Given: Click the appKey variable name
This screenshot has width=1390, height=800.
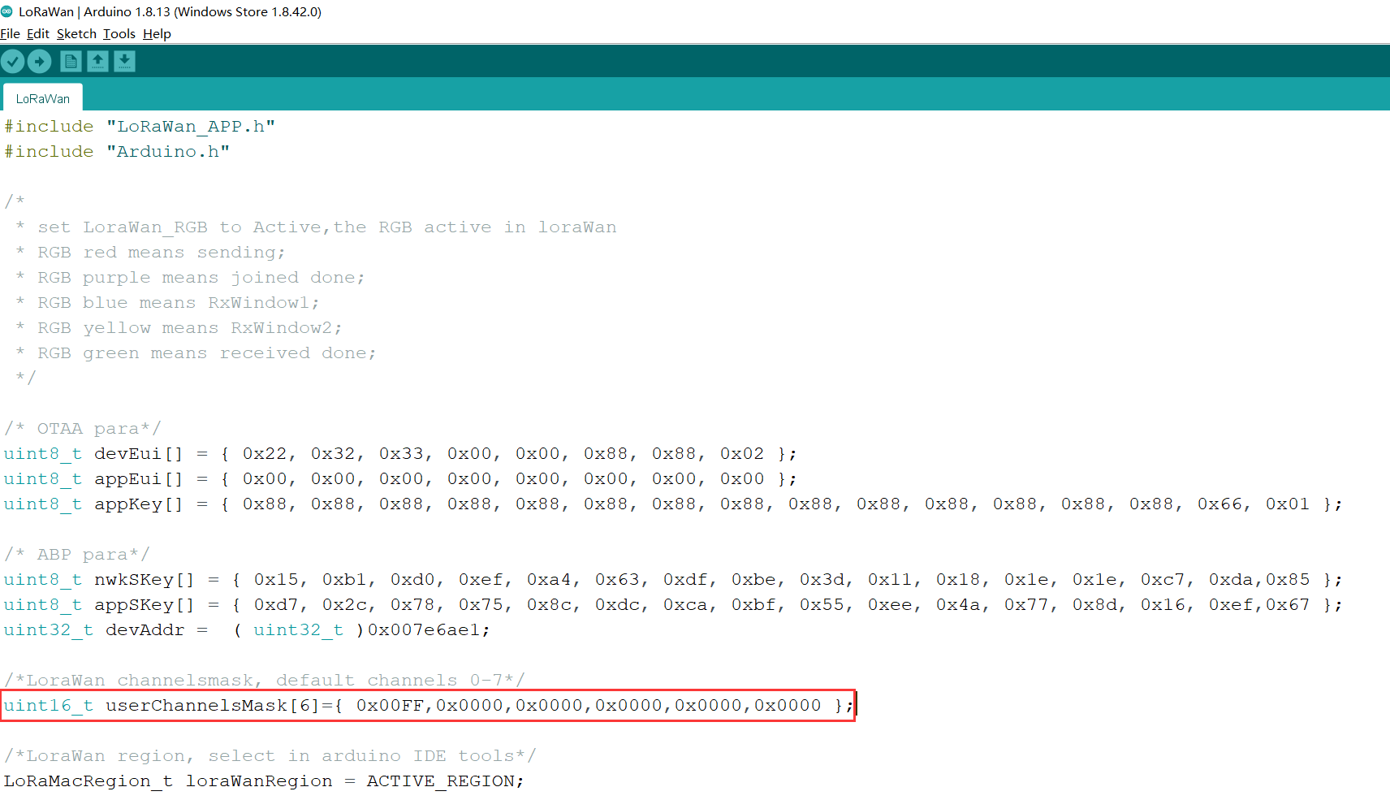Looking at the screenshot, I should pos(127,504).
